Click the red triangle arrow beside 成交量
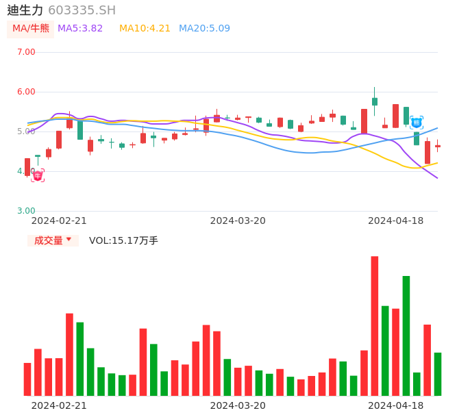 pos(69,240)
